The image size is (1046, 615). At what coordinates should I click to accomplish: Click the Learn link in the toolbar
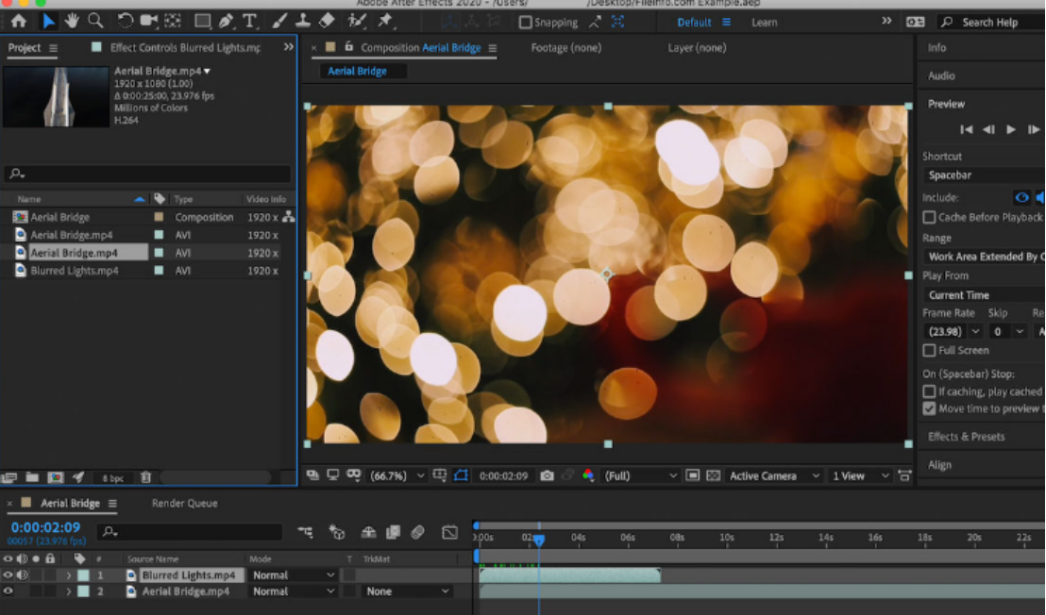(765, 22)
